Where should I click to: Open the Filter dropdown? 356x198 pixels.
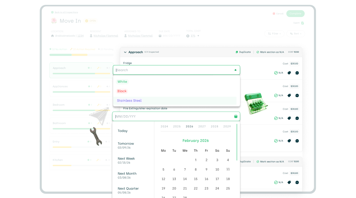(275, 34)
